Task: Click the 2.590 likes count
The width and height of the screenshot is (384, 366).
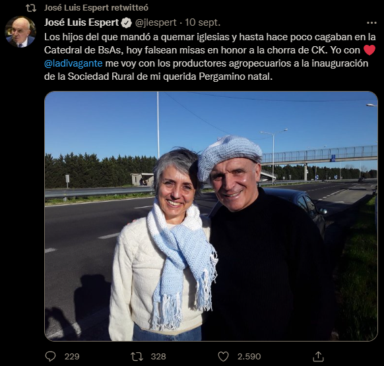Action: (x=249, y=357)
